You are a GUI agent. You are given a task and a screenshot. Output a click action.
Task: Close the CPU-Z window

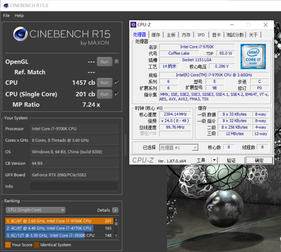click(x=265, y=25)
